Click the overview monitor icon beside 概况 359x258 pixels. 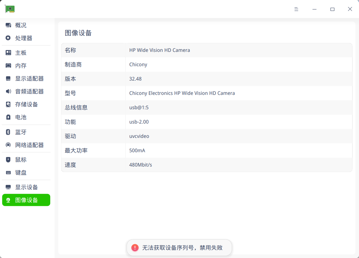[8, 25]
